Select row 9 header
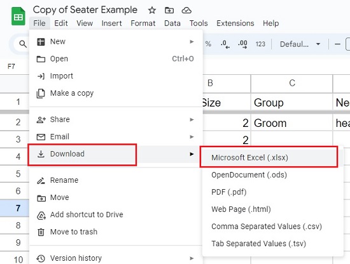The width and height of the screenshot is (350, 264). (x=15, y=242)
